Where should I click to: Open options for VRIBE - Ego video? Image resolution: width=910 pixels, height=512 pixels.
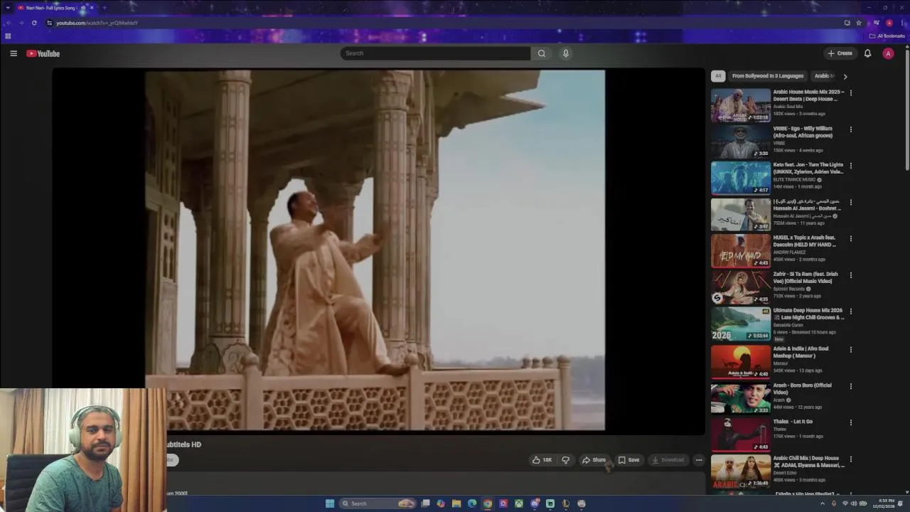pyautogui.click(x=850, y=129)
